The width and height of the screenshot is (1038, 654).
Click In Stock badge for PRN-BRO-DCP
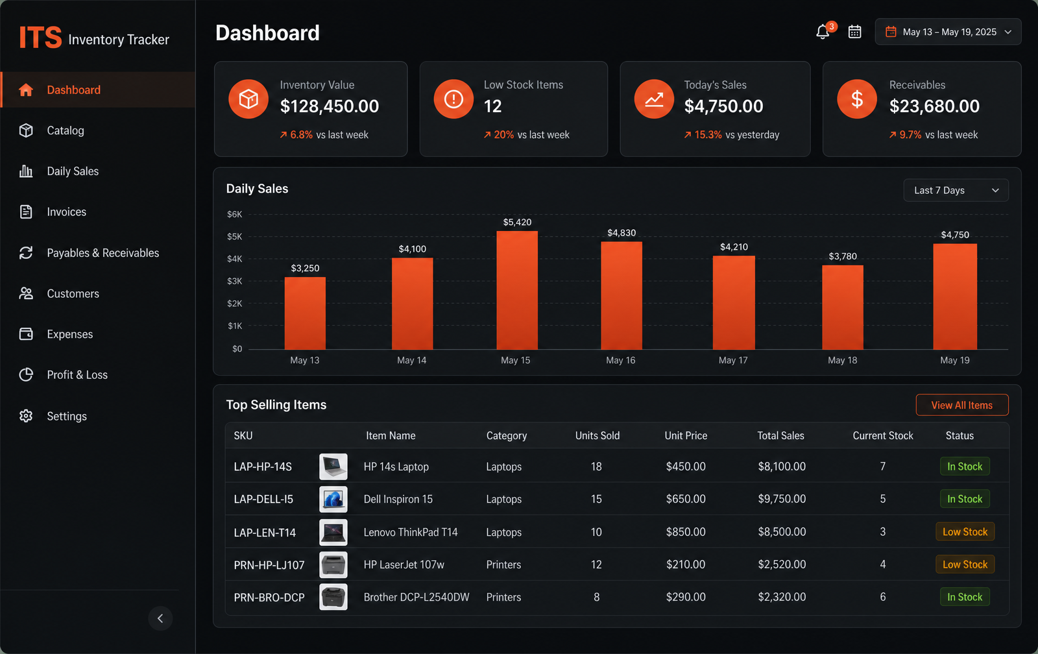coord(965,597)
